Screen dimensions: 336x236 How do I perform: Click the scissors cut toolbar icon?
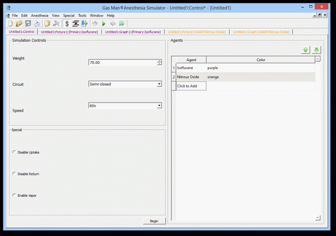pos(57,24)
